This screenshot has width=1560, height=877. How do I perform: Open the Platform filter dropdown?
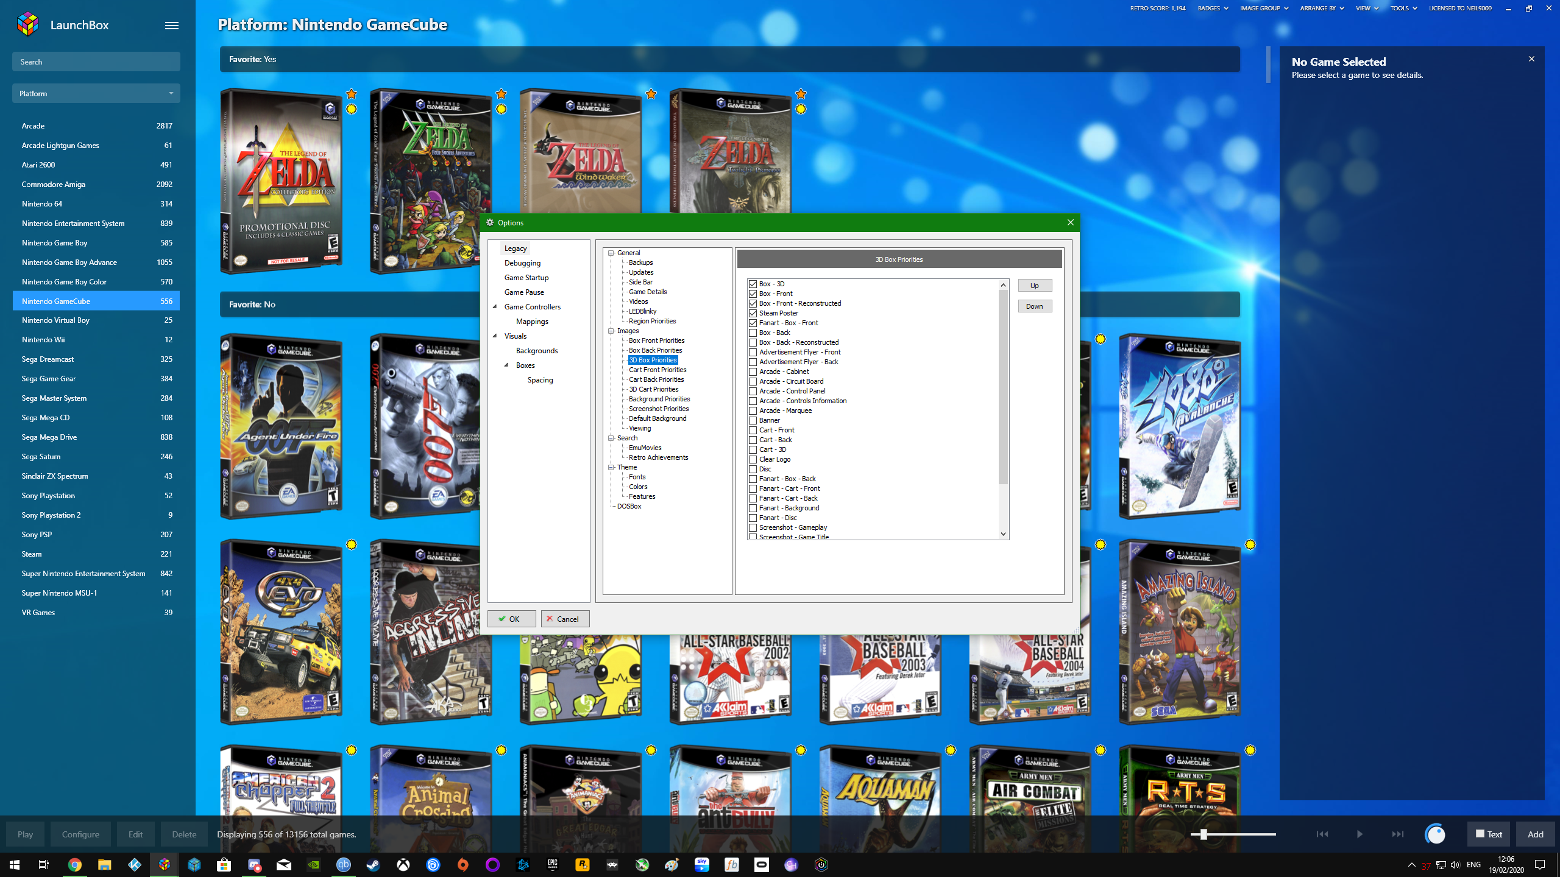click(96, 93)
